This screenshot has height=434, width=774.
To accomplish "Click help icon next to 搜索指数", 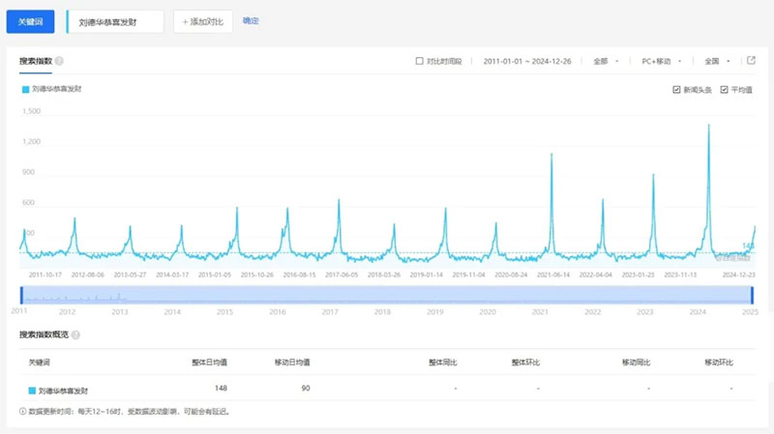I will point(60,61).
